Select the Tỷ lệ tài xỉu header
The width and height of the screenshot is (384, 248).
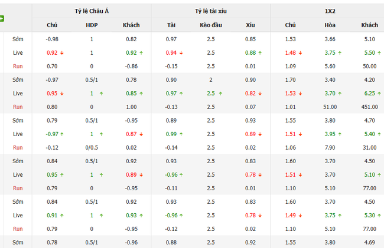coord(211,11)
